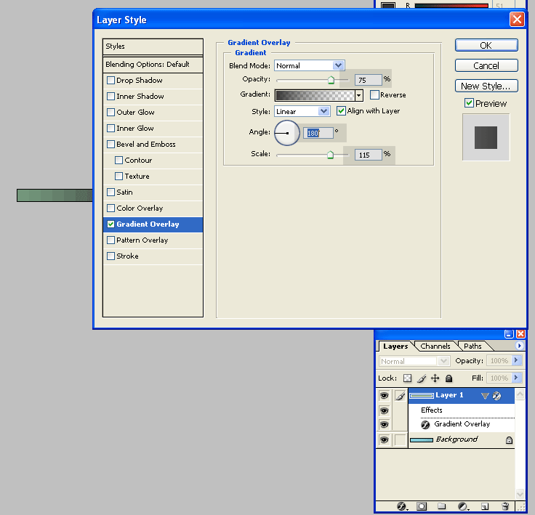
Task: Uncheck the Gradient Overlay checkbox
Action: point(110,224)
